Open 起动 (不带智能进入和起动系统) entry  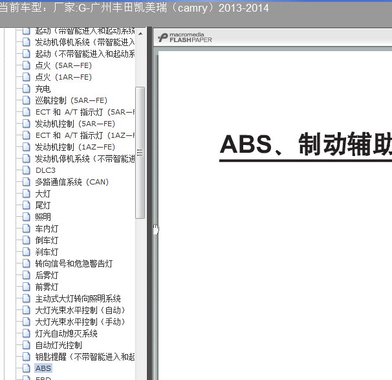tap(85, 54)
